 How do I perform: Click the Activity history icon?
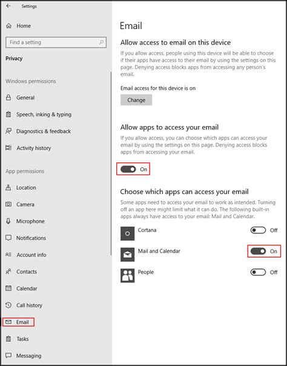tap(8, 148)
